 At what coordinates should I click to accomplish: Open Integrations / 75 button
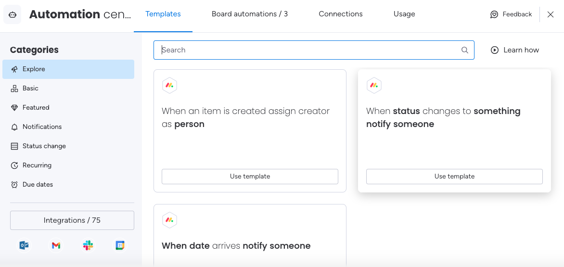(x=72, y=220)
